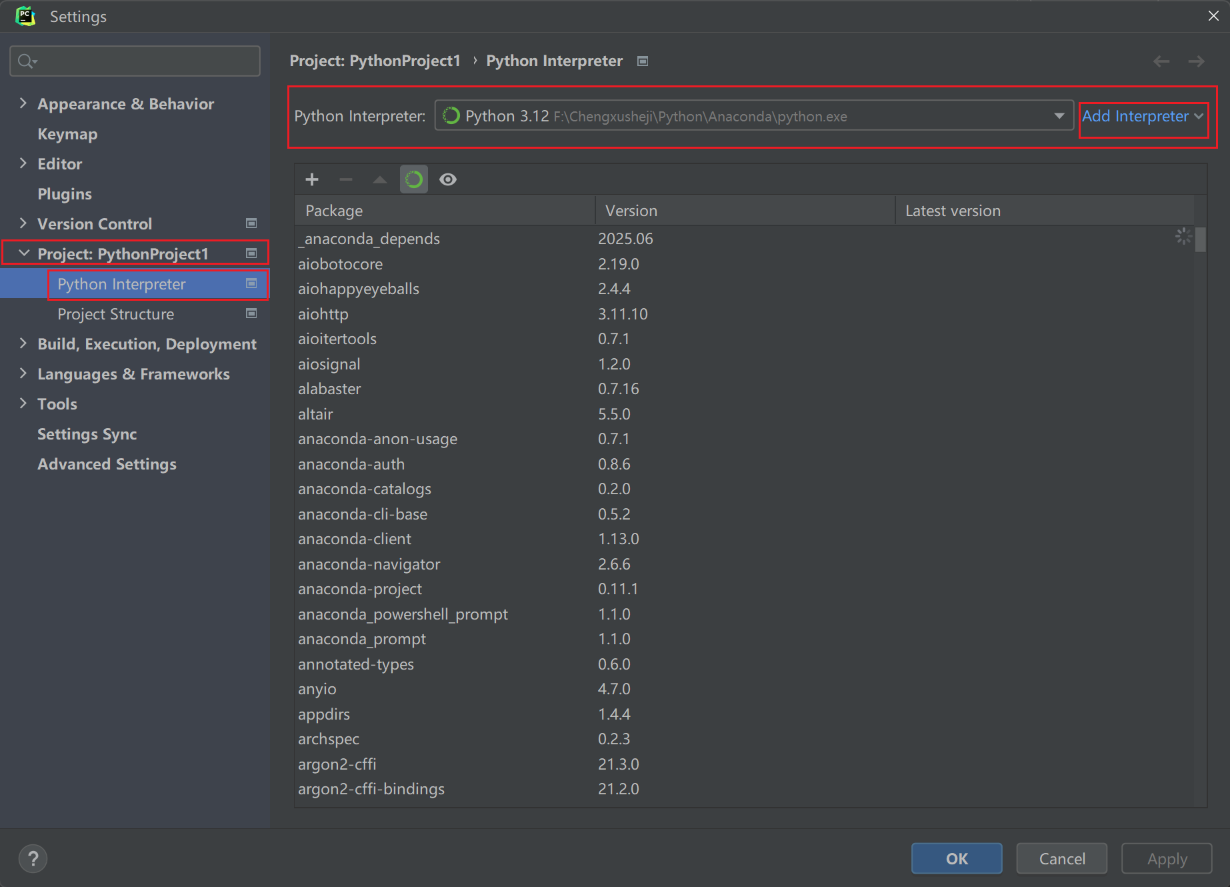
Task: Select the _anaconda_depends package row
Action: click(745, 239)
